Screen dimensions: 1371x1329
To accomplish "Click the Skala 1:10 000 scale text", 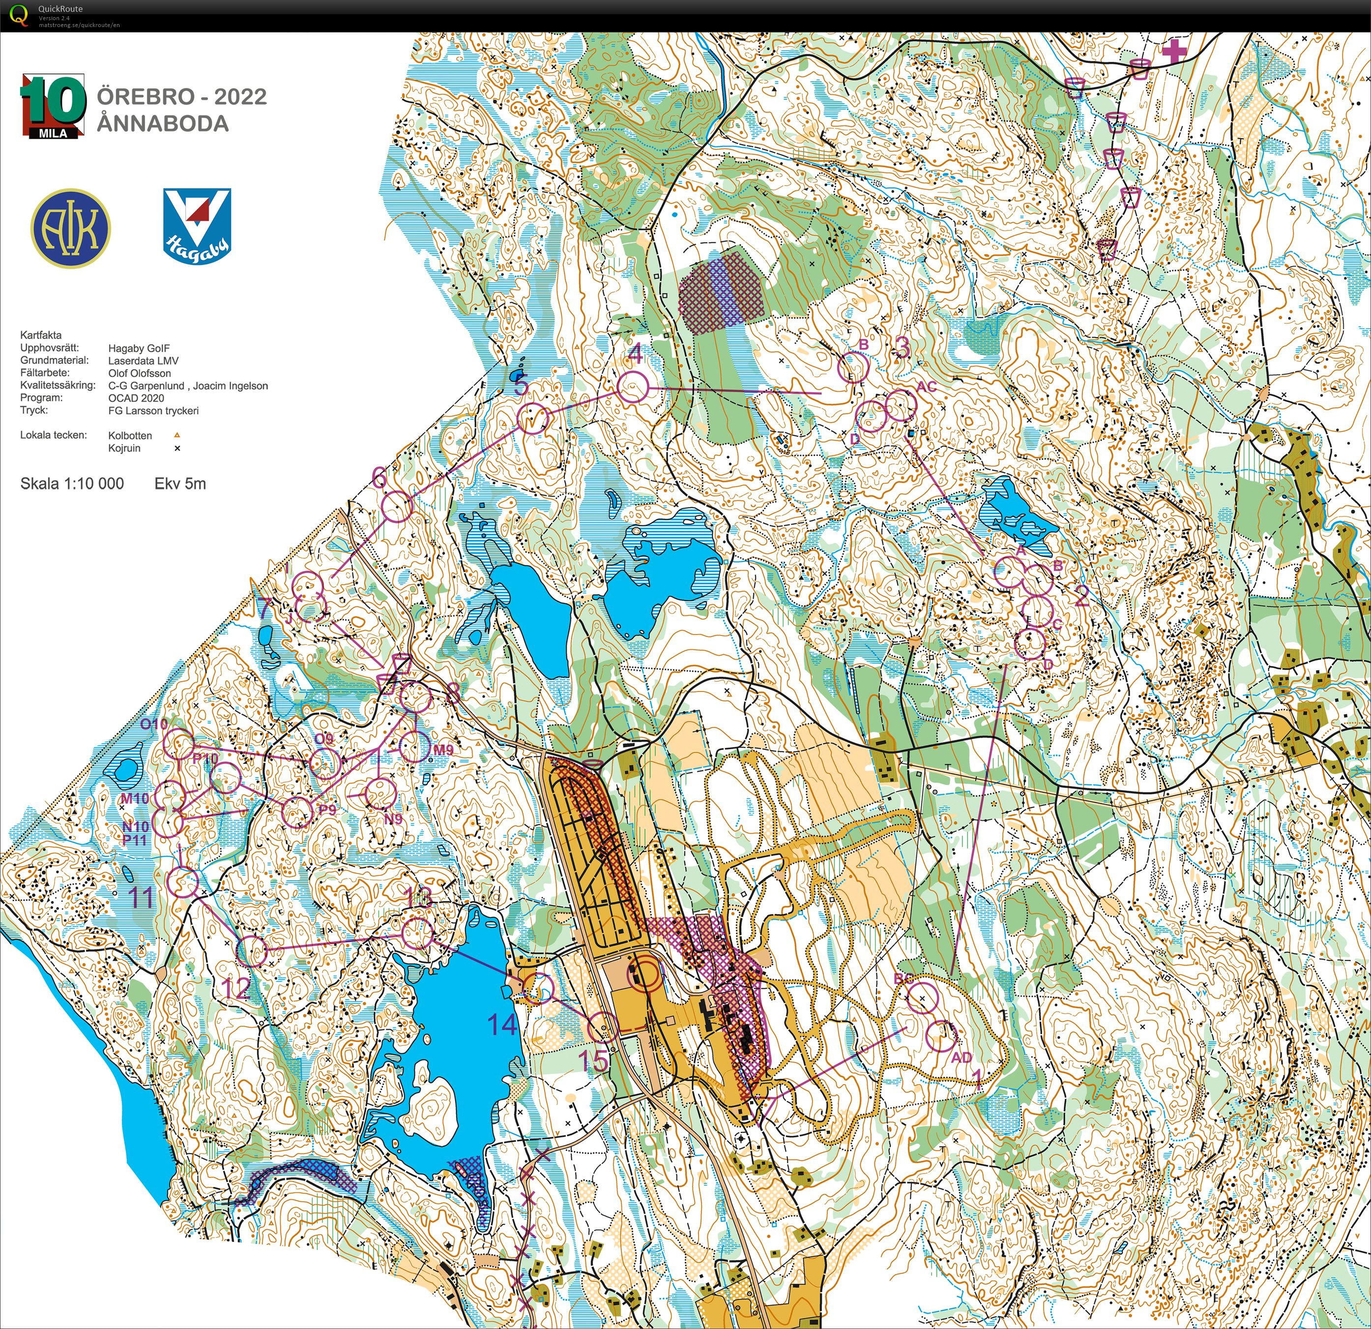I will [72, 483].
